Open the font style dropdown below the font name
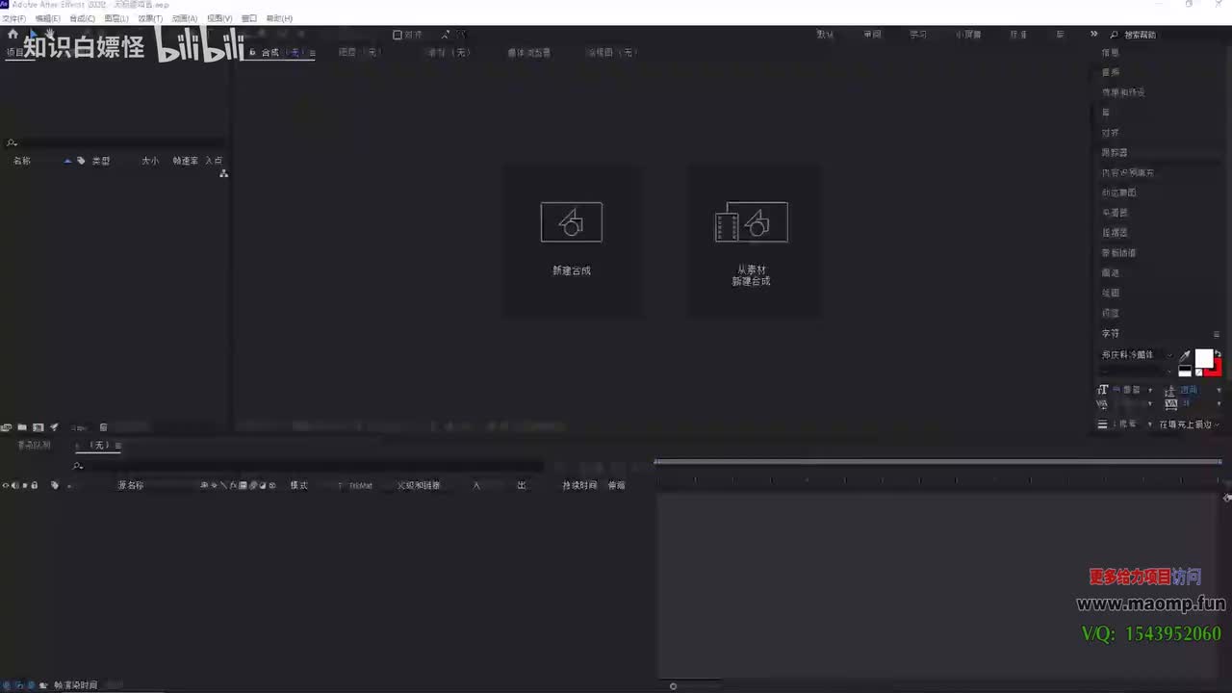Viewport: 1232px width, 693px height. coord(1138,371)
